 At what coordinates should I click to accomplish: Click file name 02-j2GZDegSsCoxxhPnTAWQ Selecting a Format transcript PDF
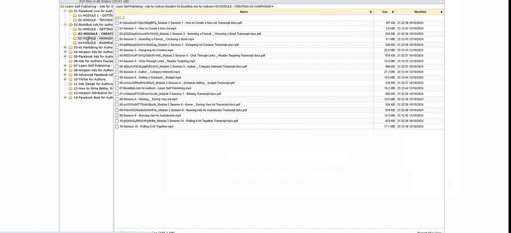[x=190, y=34]
